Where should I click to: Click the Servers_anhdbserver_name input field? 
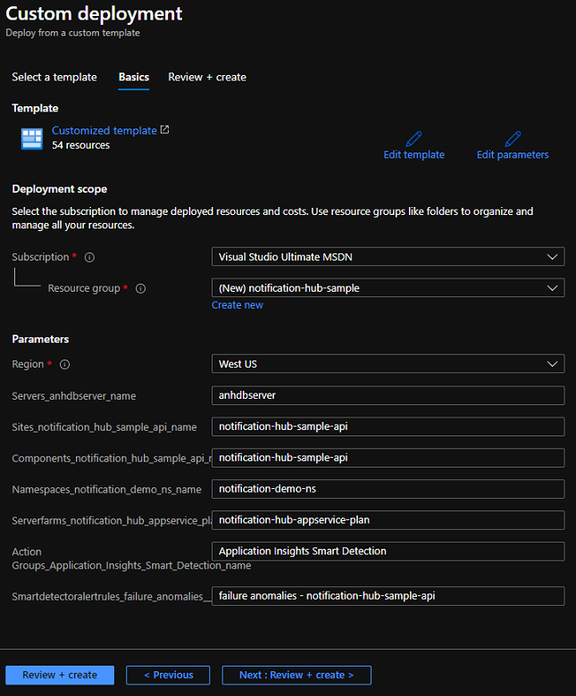[388, 395]
